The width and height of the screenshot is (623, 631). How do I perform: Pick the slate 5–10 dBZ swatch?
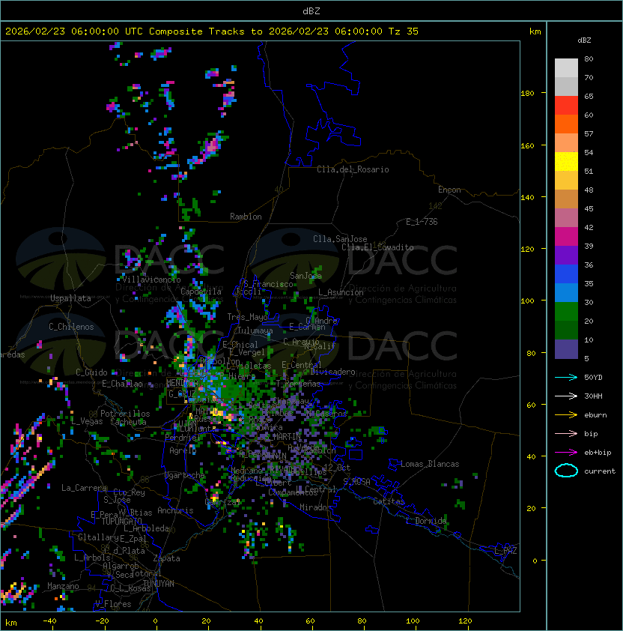tap(566, 349)
